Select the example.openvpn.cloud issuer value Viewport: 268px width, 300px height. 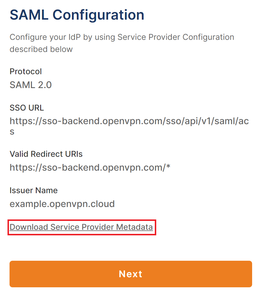pyautogui.click(x=62, y=204)
